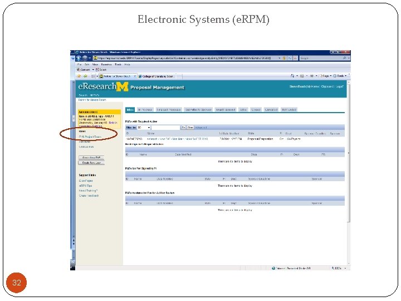Click the Refresh page button

pos(290,58)
